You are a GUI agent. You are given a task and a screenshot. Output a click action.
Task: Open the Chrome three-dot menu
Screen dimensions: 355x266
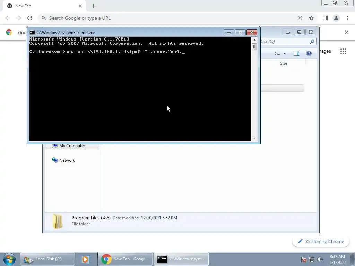pos(347,18)
